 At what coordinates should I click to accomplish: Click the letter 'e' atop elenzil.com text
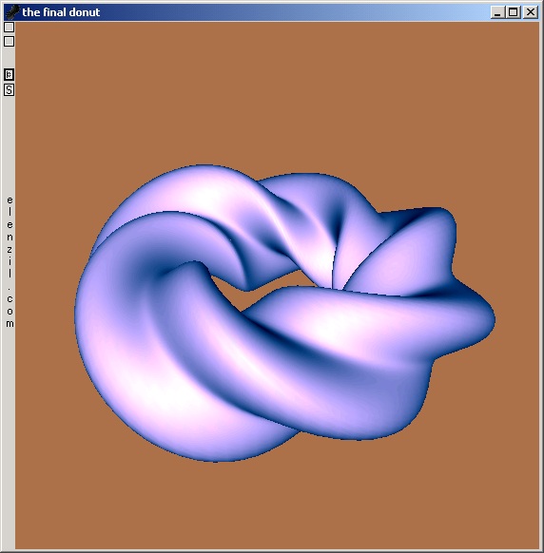pos(10,200)
